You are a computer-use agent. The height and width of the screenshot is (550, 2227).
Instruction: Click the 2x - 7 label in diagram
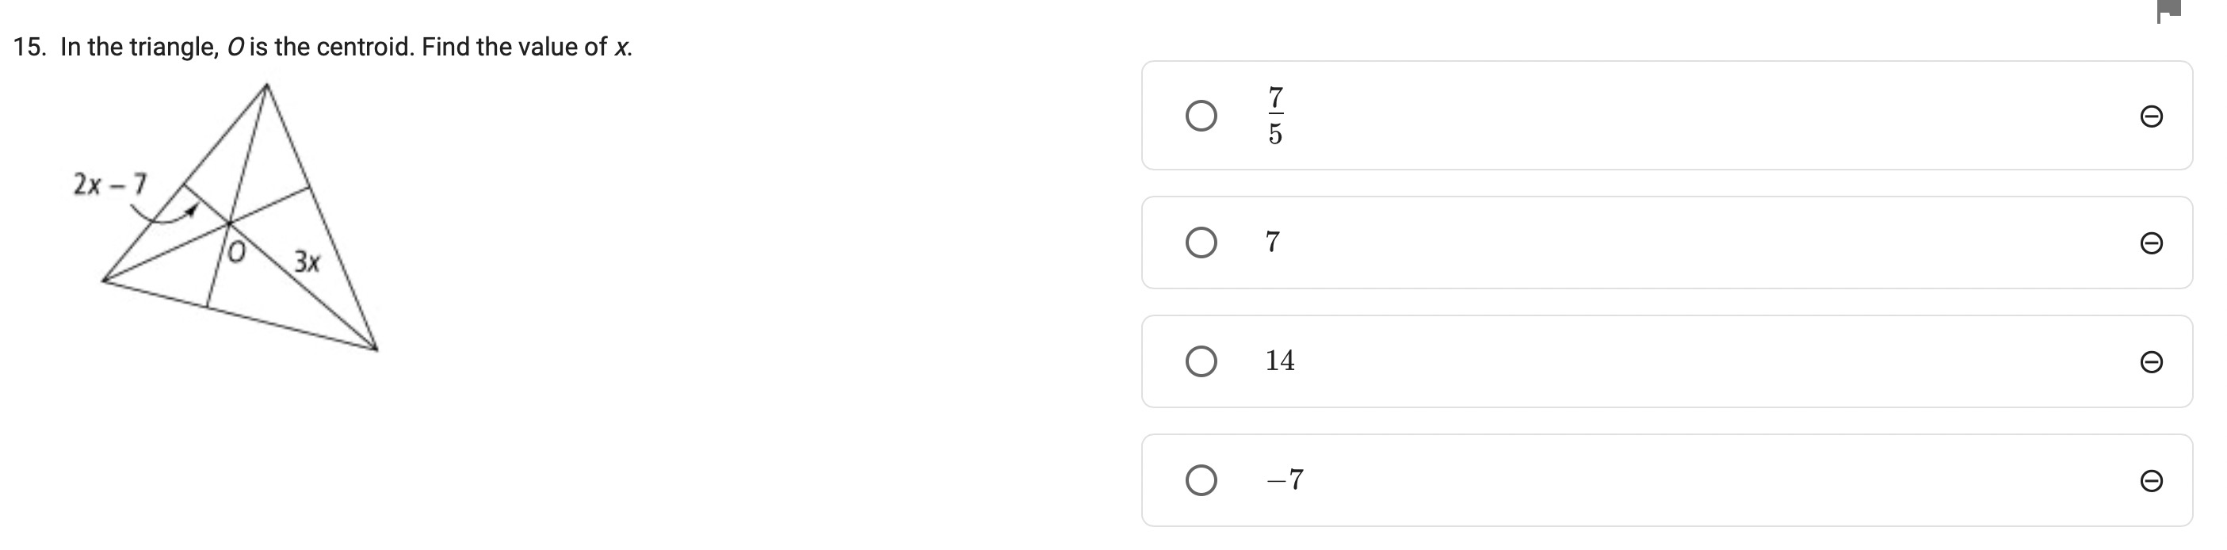pyautogui.click(x=110, y=184)
